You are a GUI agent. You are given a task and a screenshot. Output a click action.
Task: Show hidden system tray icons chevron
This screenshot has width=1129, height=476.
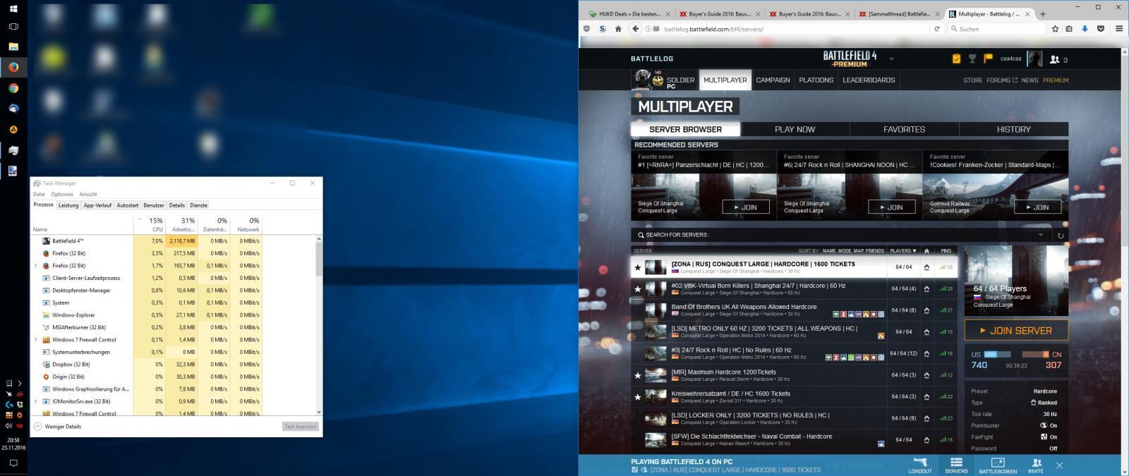coord(20,384)
